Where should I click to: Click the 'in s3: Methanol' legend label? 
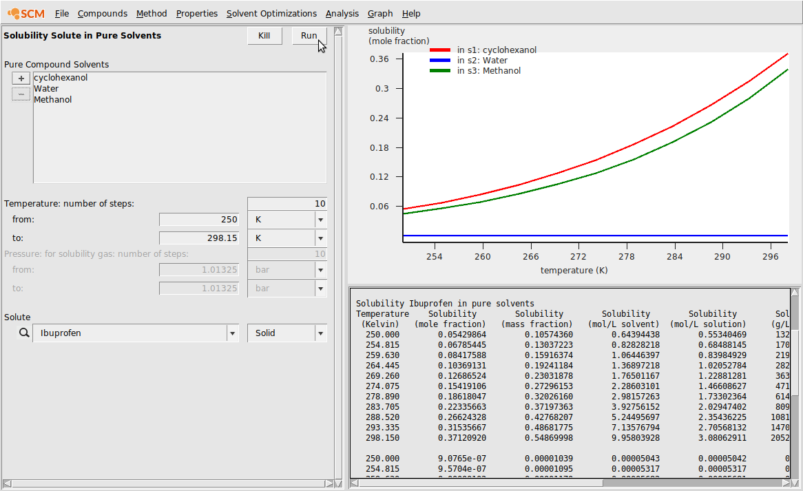pos(489,71)
